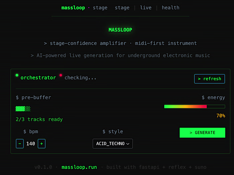Open the stage nav link beside live
This screenshot has height=175, width=234.
coord(122,8)
